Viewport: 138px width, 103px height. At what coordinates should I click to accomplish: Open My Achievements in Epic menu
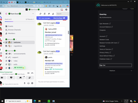[105, 18]
